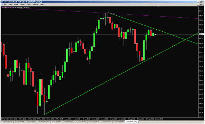Switch to the GBPUSDm,M5 chart tab
The image size is (205, 124).
pyautogui.click(x=7, y=122)
